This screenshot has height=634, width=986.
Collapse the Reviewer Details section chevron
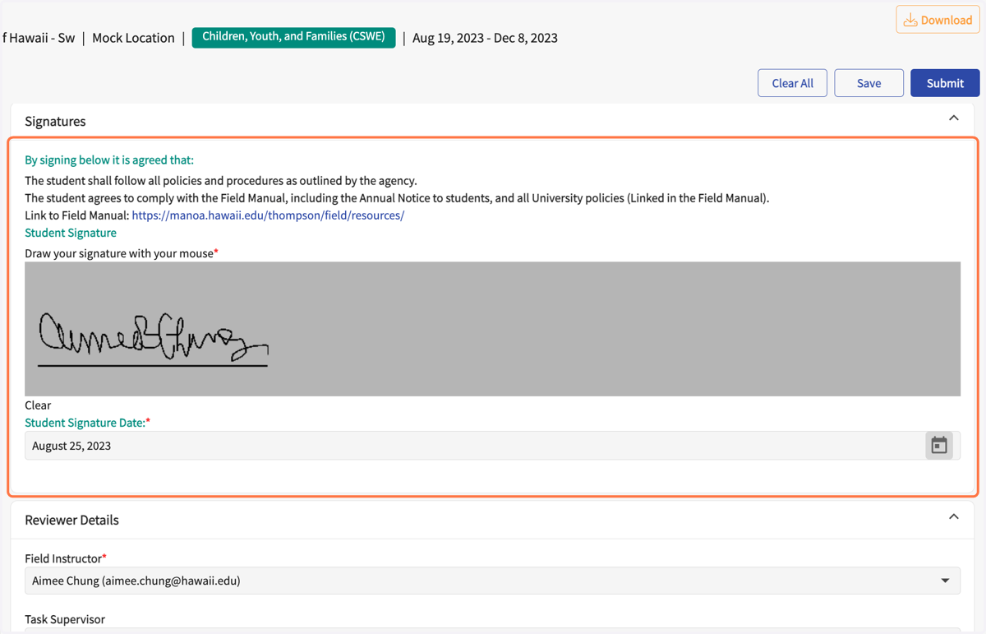tap(954, 517)
